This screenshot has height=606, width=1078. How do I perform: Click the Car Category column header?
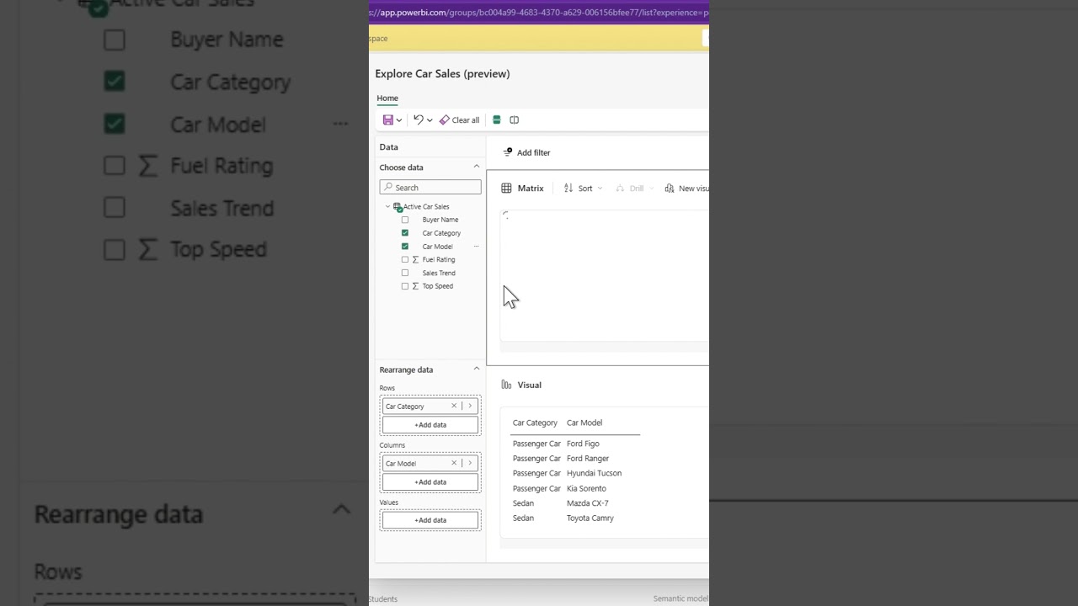point(535,423)
